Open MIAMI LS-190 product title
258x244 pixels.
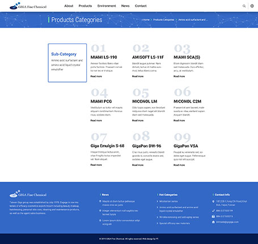pos(104,57)
